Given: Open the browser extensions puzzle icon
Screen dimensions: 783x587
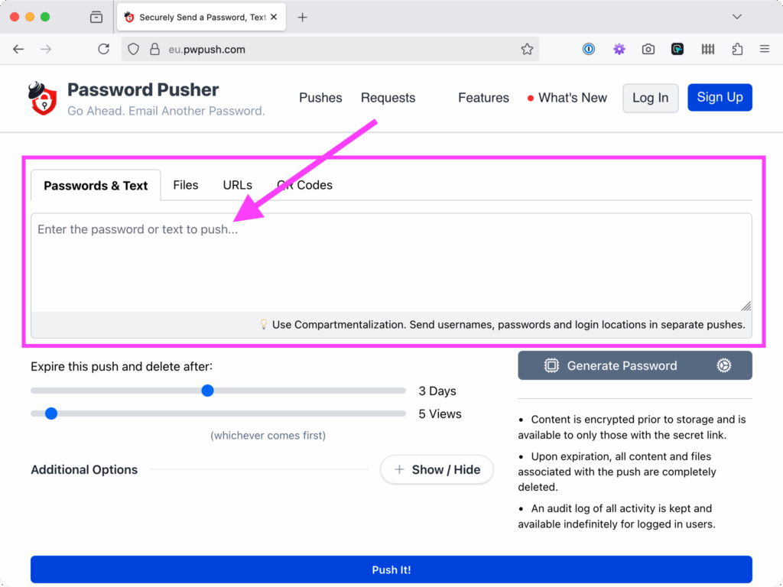Looking at the screenshot, I should 737,49.
